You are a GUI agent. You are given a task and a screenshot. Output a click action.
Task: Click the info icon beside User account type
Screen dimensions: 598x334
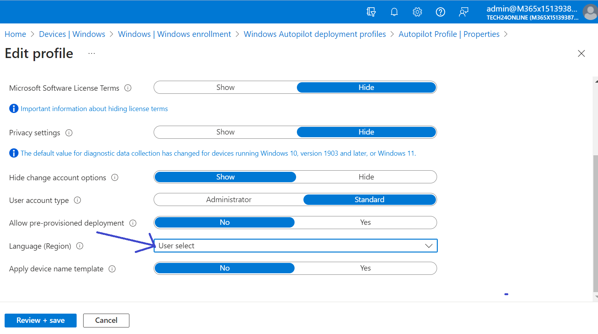(77, 200)
